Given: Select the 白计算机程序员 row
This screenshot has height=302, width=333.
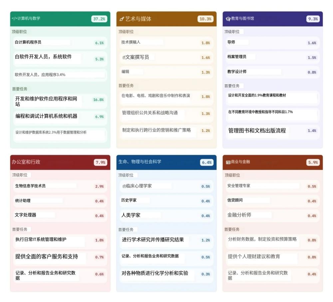Looking at the screenshot, I should coord(60,43).
